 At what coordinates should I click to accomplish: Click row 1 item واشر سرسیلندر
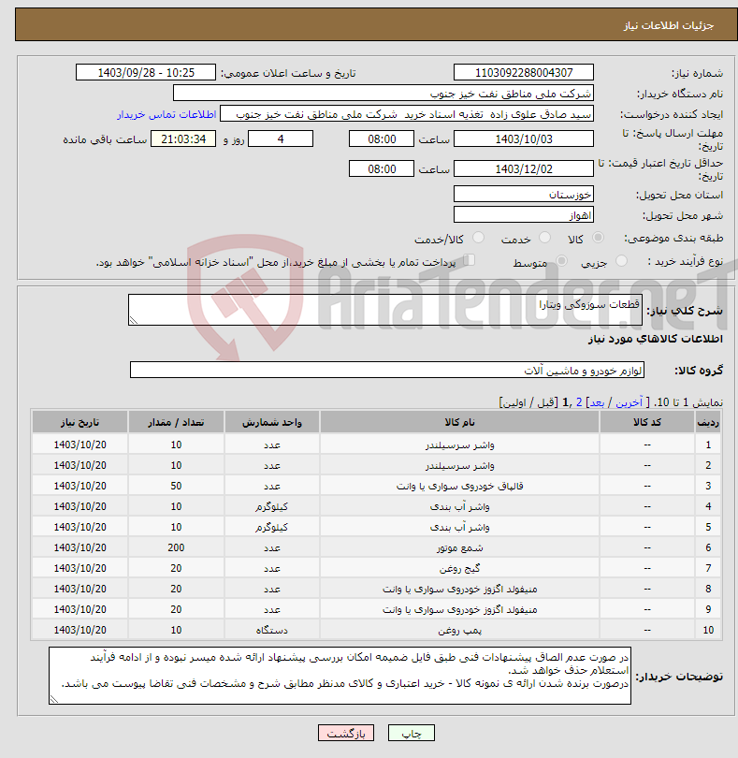459,445
